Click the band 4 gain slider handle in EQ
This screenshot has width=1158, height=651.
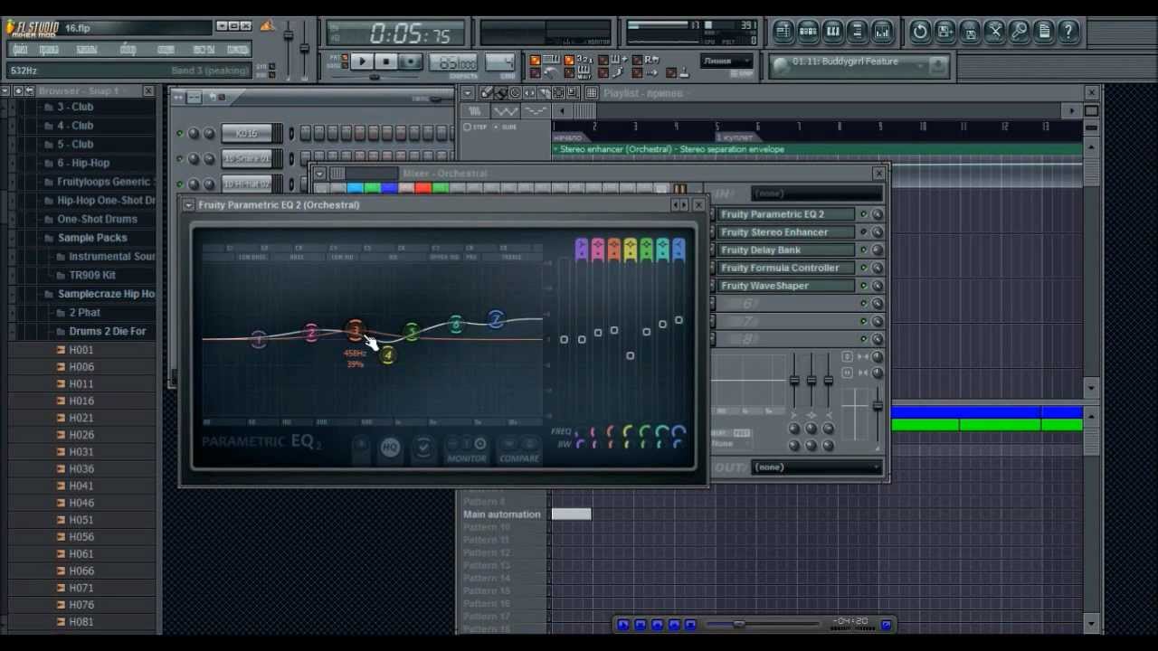point(630,355)
